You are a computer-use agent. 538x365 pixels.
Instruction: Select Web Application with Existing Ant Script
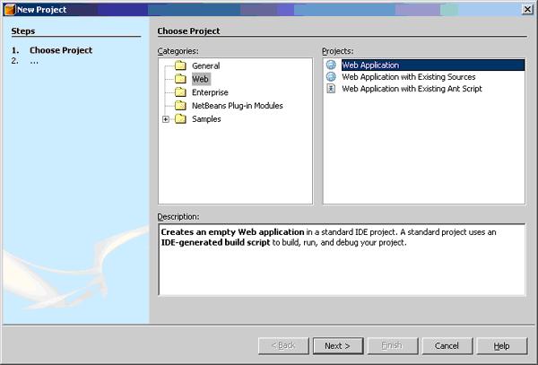pyautogui.click(x=413, y=89)
